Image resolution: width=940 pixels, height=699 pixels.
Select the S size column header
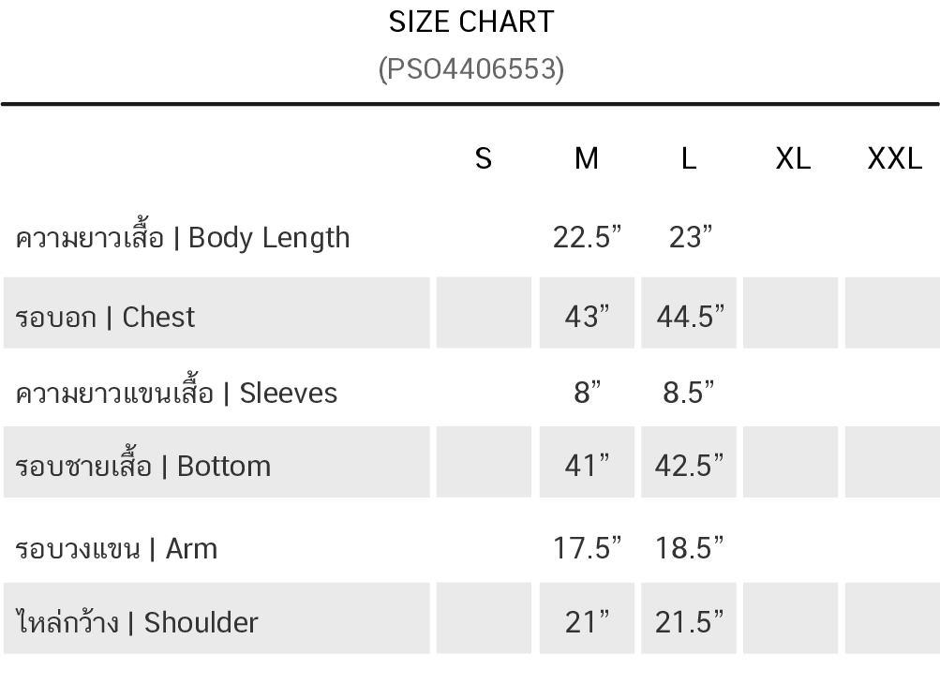pyautogui.click(x=484, y=159)
